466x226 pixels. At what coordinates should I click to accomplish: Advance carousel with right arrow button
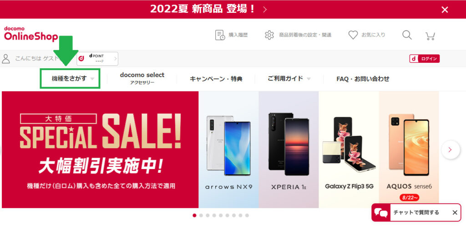click(450, 149)
